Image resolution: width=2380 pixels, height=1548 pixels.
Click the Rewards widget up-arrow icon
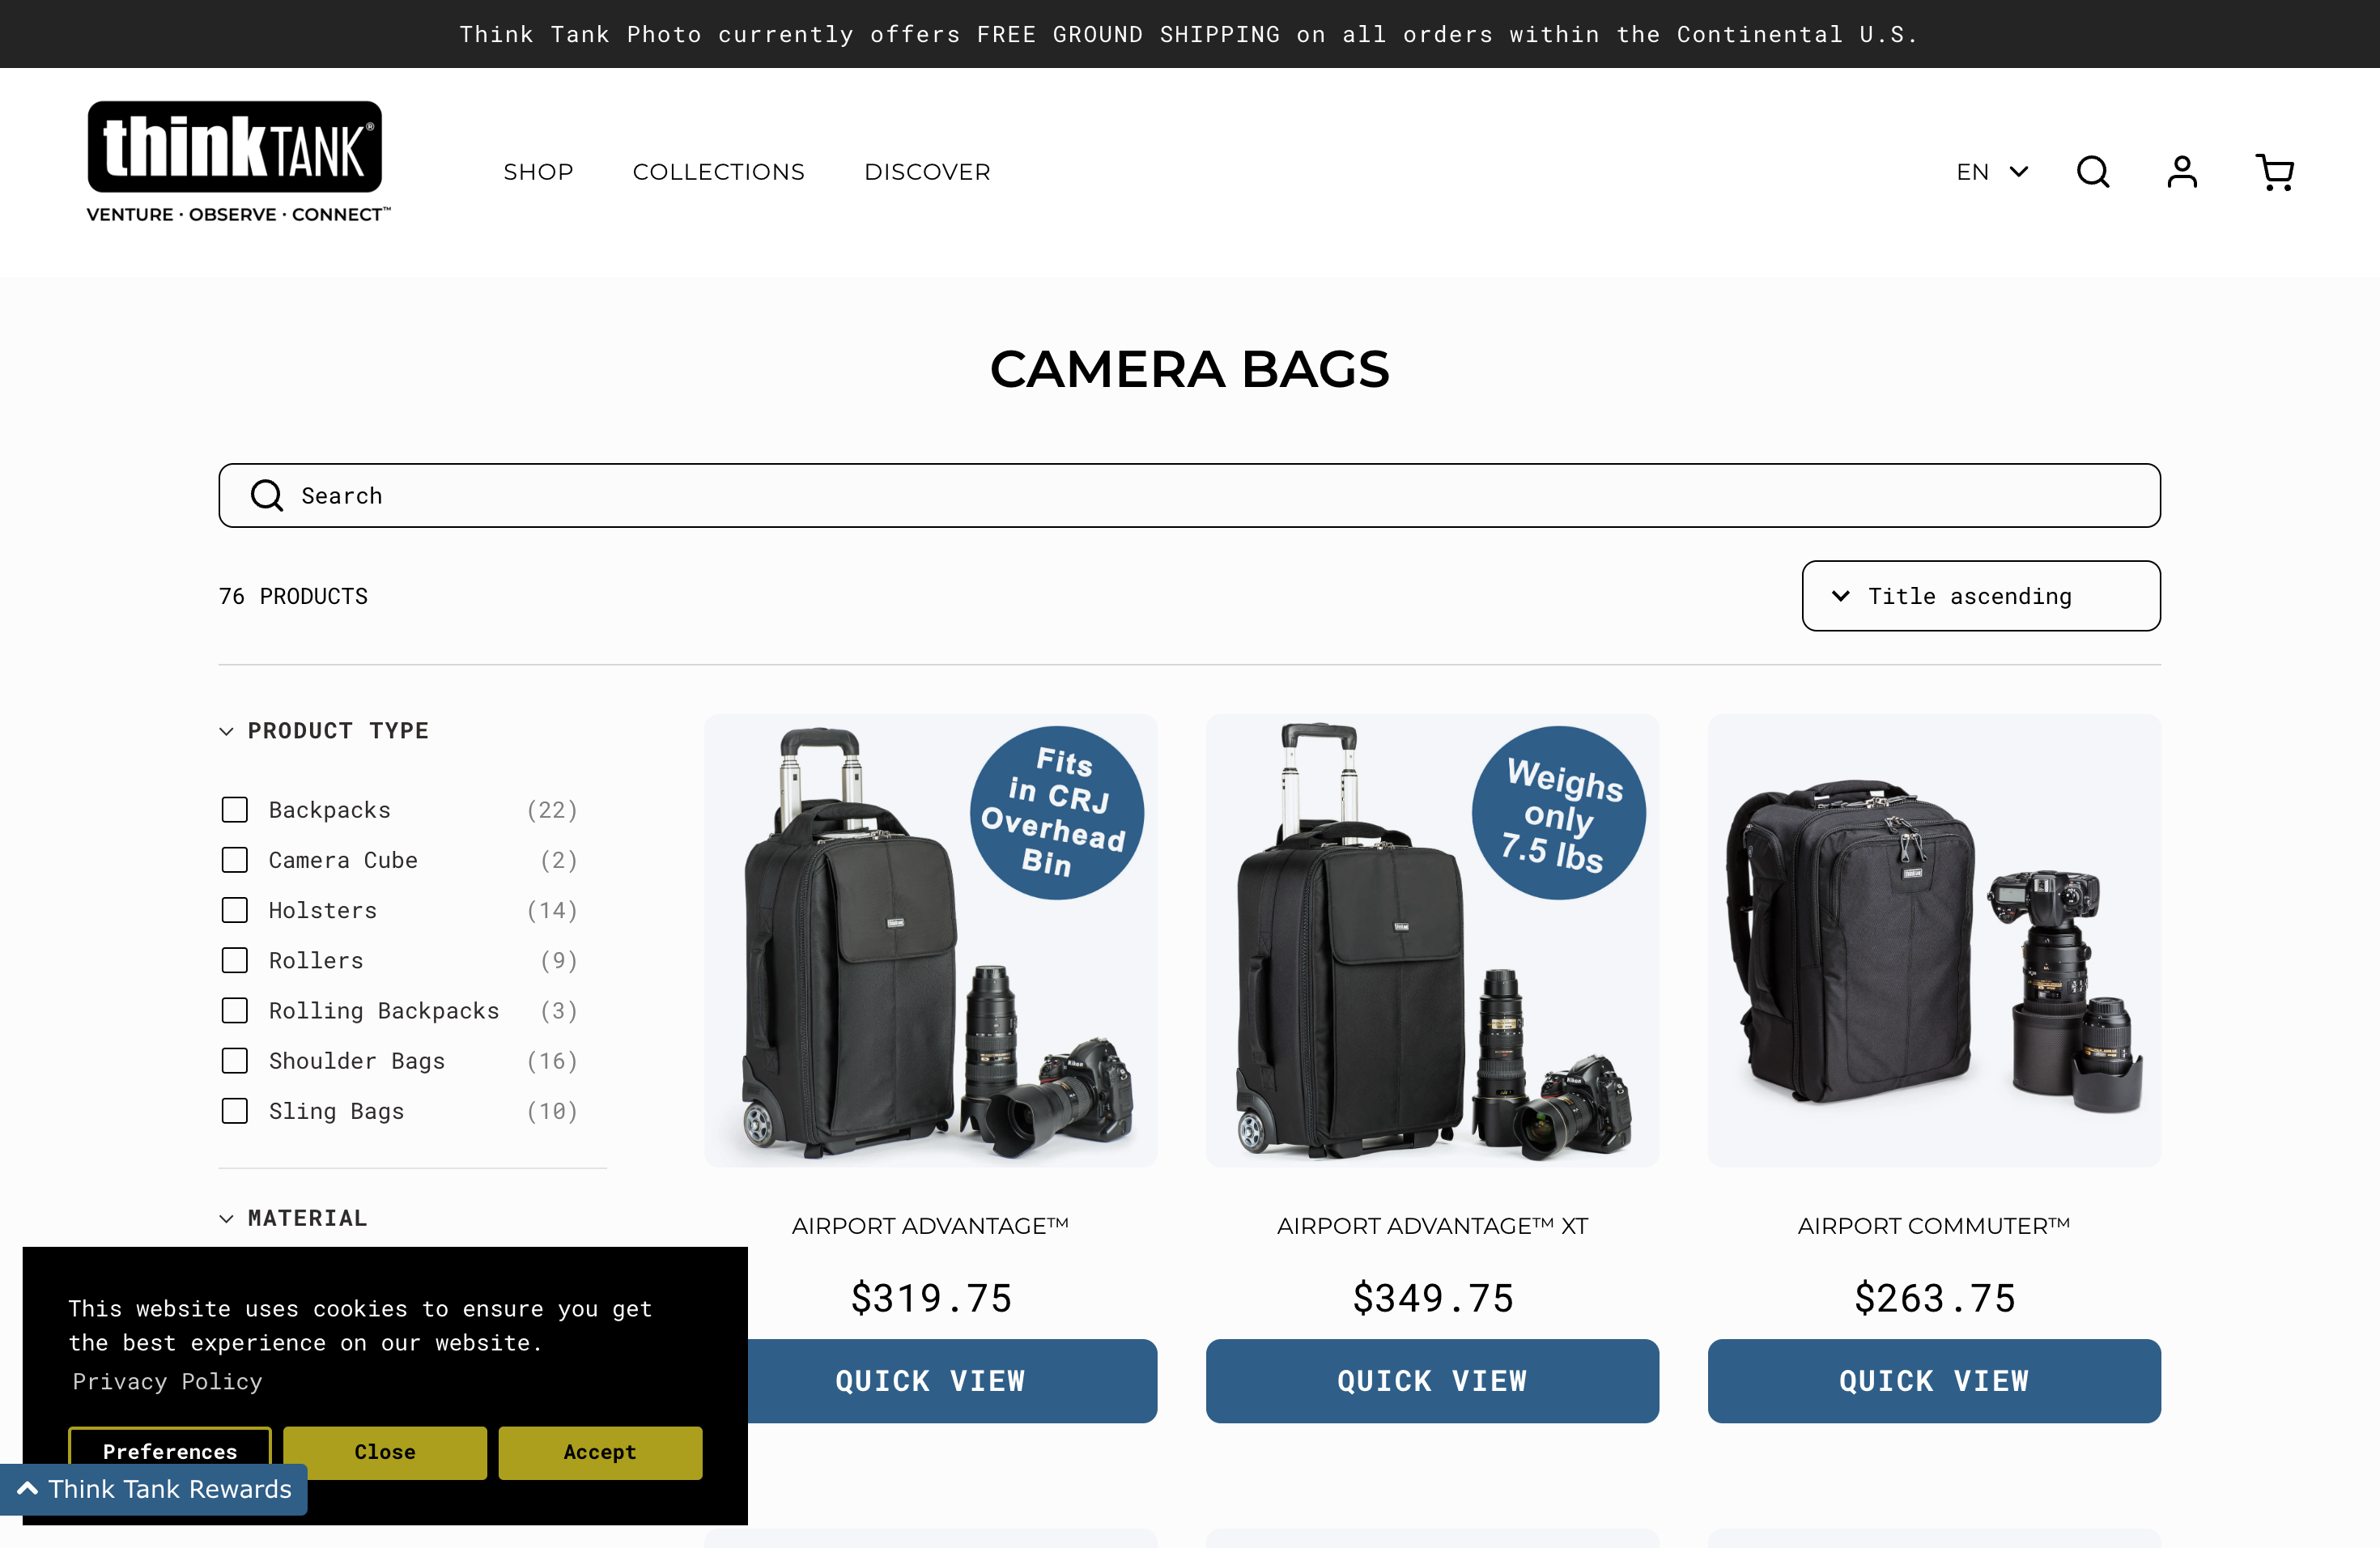pos(28,1489)
